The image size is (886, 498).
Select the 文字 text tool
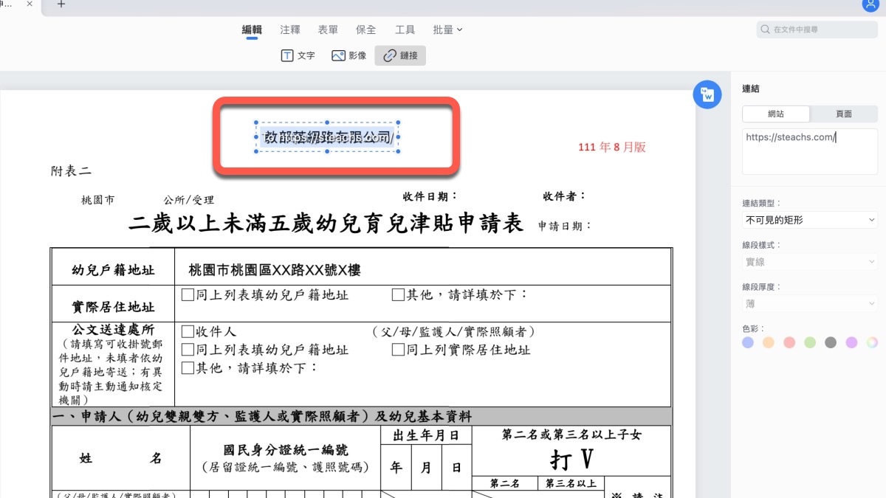pos(298,55)
